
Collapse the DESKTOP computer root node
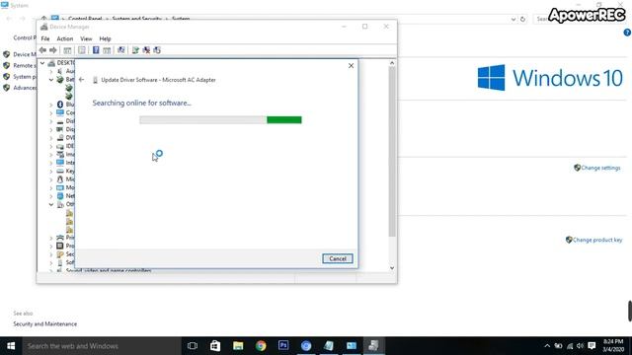(42, 63)
